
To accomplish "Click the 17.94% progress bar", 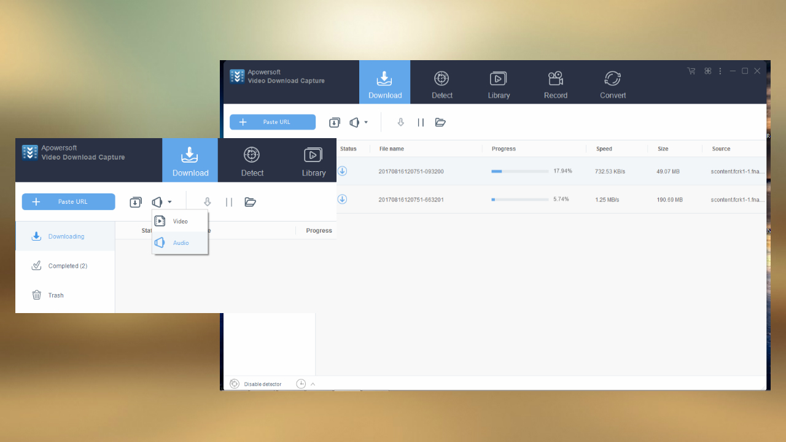I will 519,171.
